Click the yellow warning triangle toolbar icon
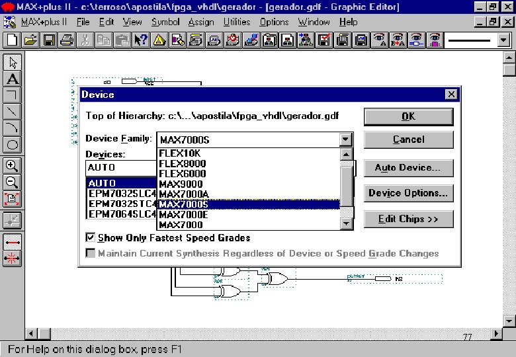Viewport: 516px width, 357px height. click(159, 40)
